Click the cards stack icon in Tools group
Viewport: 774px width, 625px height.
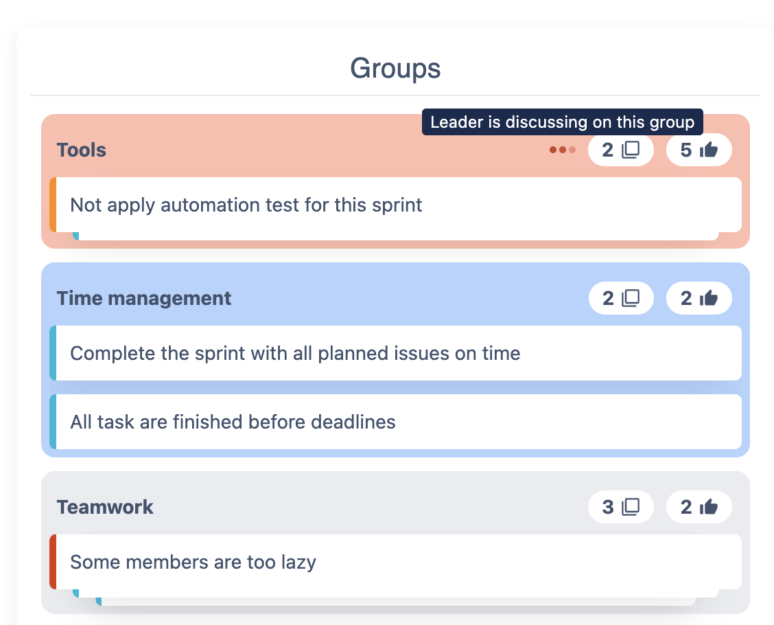(631, 150)
